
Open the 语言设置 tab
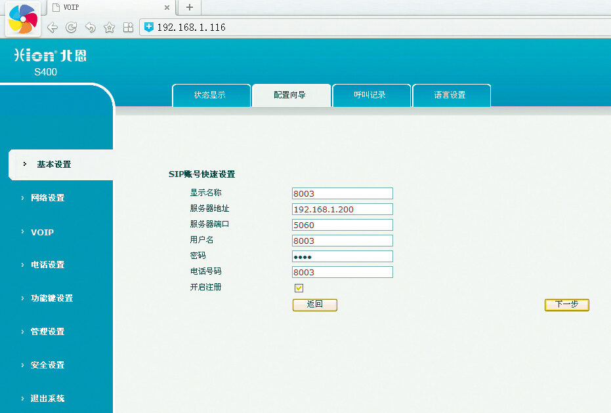[452, 95]
